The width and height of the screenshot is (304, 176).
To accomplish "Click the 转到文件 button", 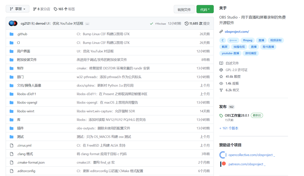I will click(x=184, y=9).
